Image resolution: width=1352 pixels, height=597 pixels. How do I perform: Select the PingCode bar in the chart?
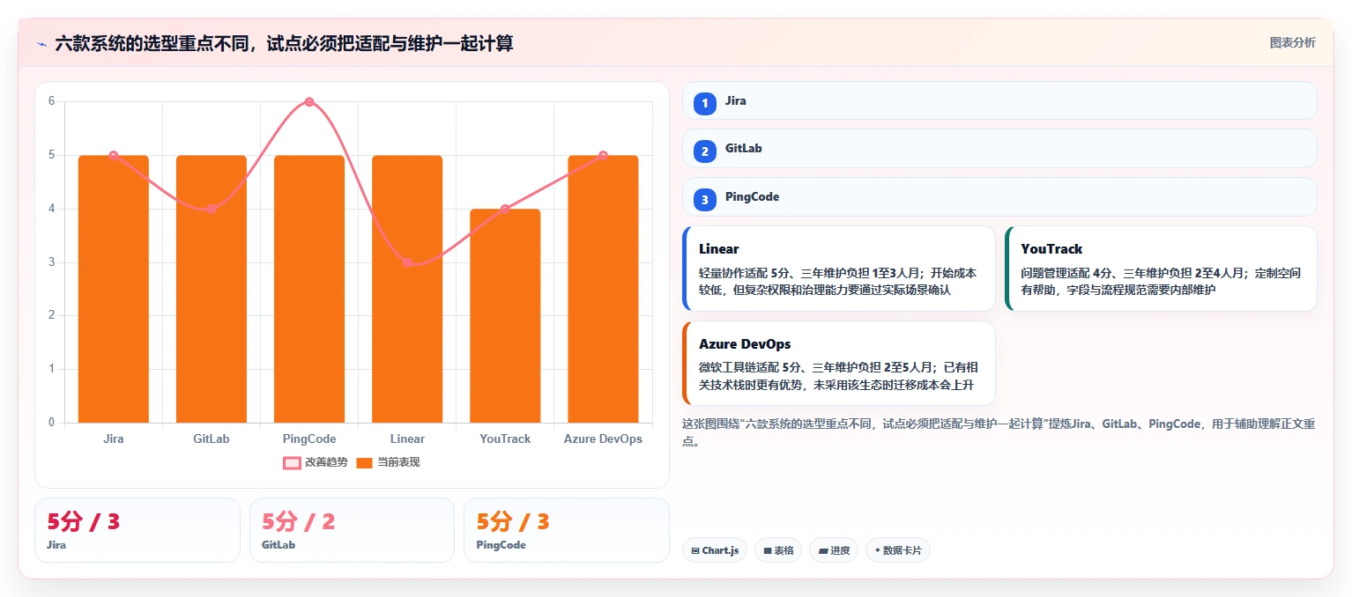[309, 289]
